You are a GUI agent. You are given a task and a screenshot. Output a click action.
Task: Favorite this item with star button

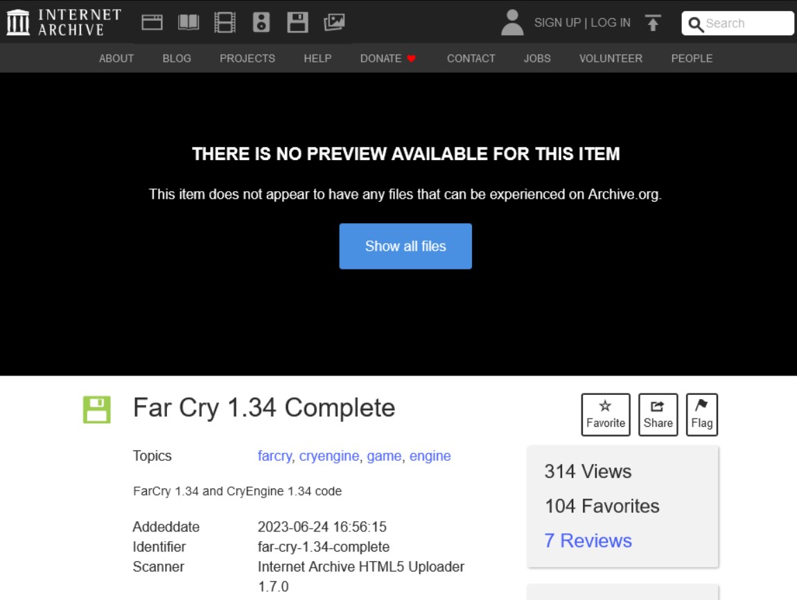tap(605, 414)
